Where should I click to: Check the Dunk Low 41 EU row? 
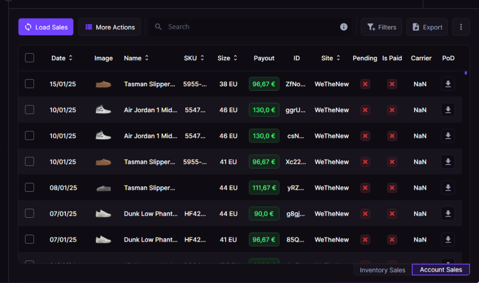(x=29, y=239)
